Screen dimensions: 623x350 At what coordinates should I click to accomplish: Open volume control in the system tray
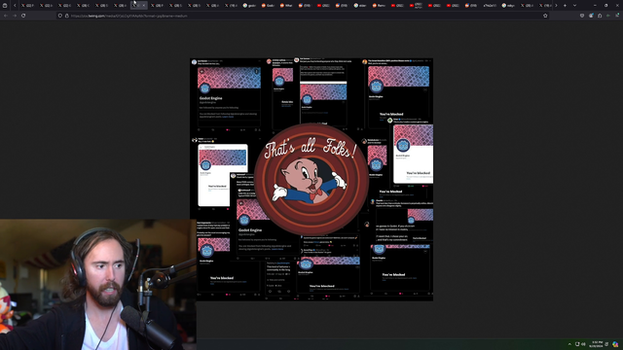[x=583, y=344]
